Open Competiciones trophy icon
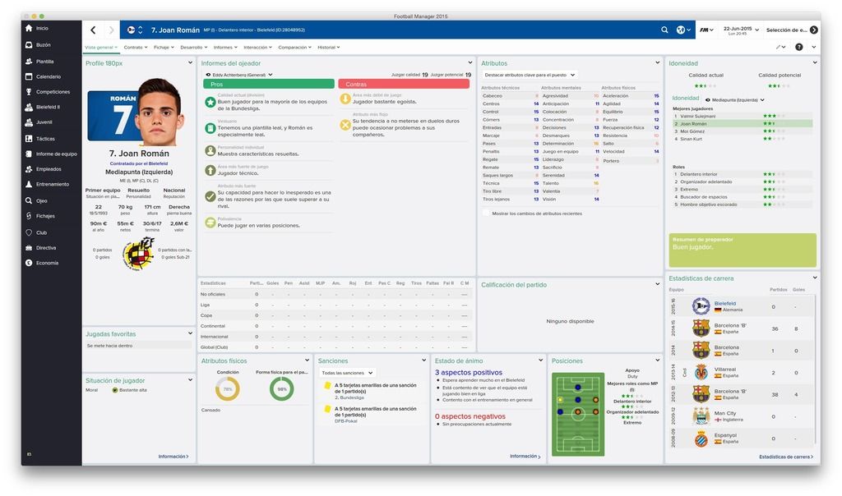The height and width of the screenshot is (496, 842). click(x=29, y=92)
